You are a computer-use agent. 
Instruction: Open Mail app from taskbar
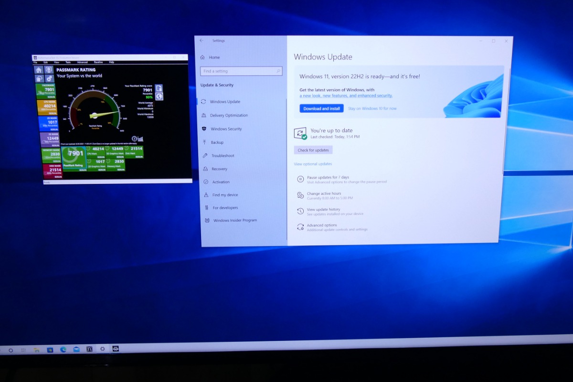(76, 350)
